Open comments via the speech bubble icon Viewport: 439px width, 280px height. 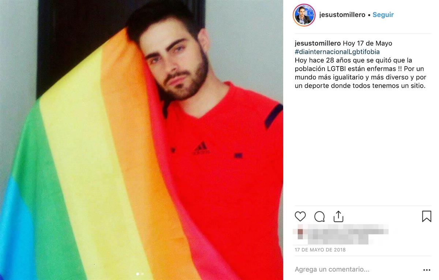319,216
